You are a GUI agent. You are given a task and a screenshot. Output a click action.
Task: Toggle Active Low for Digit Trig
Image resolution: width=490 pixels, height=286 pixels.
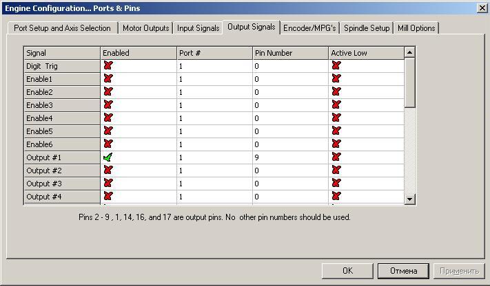[336, 66]
